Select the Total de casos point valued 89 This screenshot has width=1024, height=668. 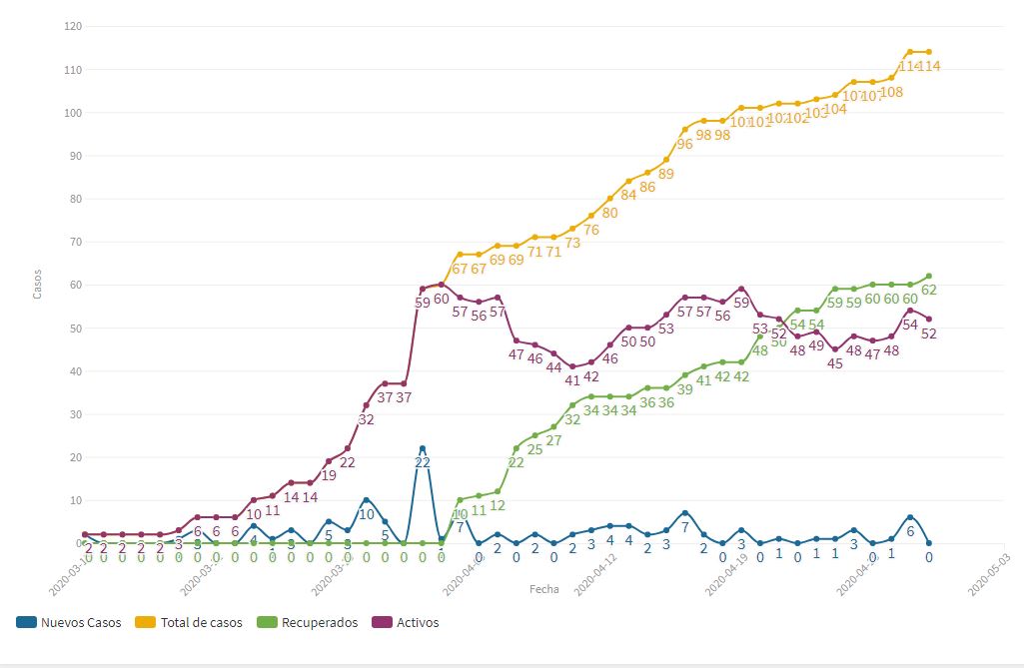click(666, 160)
